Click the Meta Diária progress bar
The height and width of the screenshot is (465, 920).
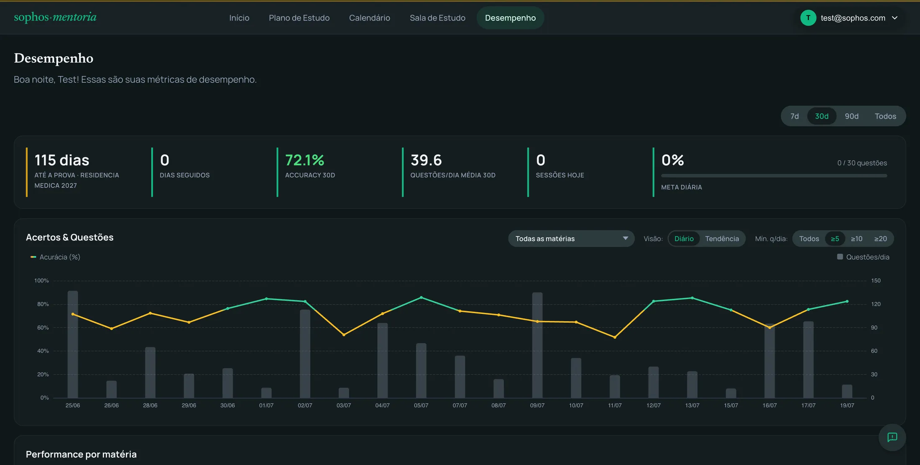(x=774, y=176)
